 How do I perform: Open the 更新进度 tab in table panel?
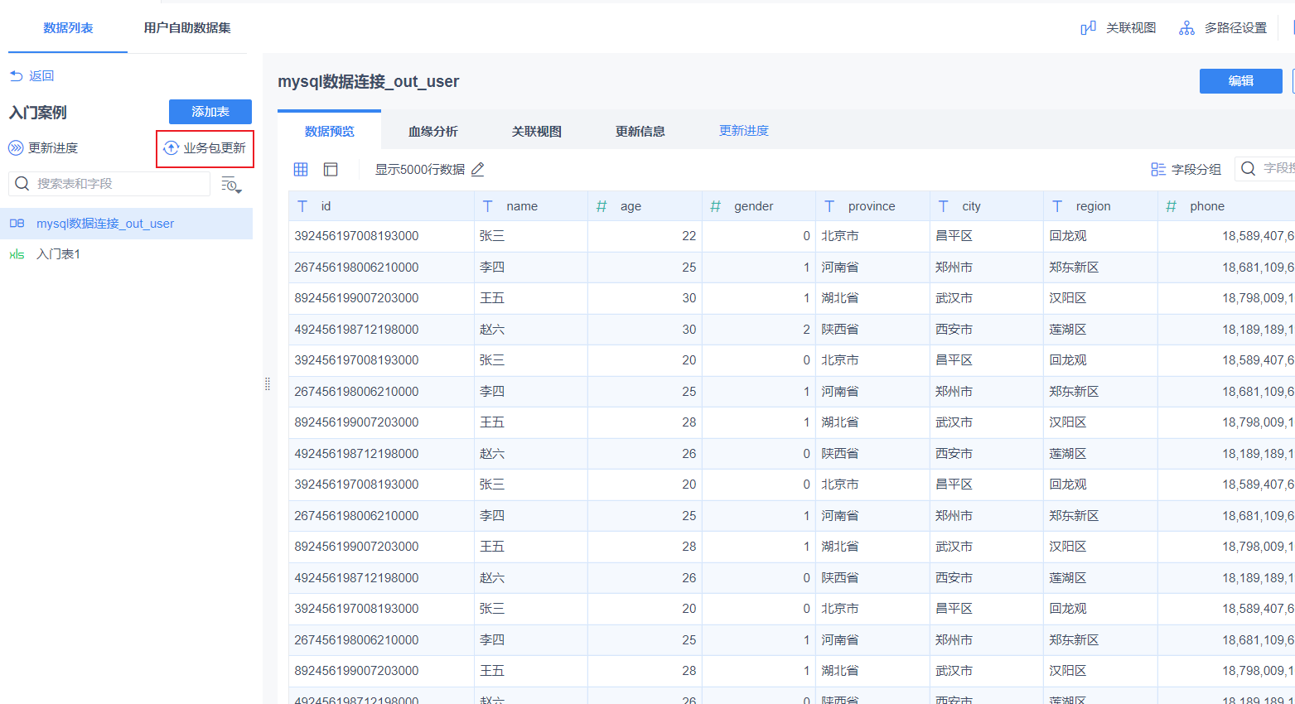[x=743, y=131]
